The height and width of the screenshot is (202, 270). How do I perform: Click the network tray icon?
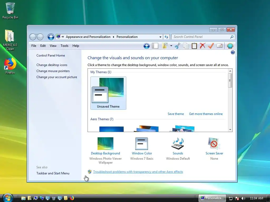click(231, 198)
